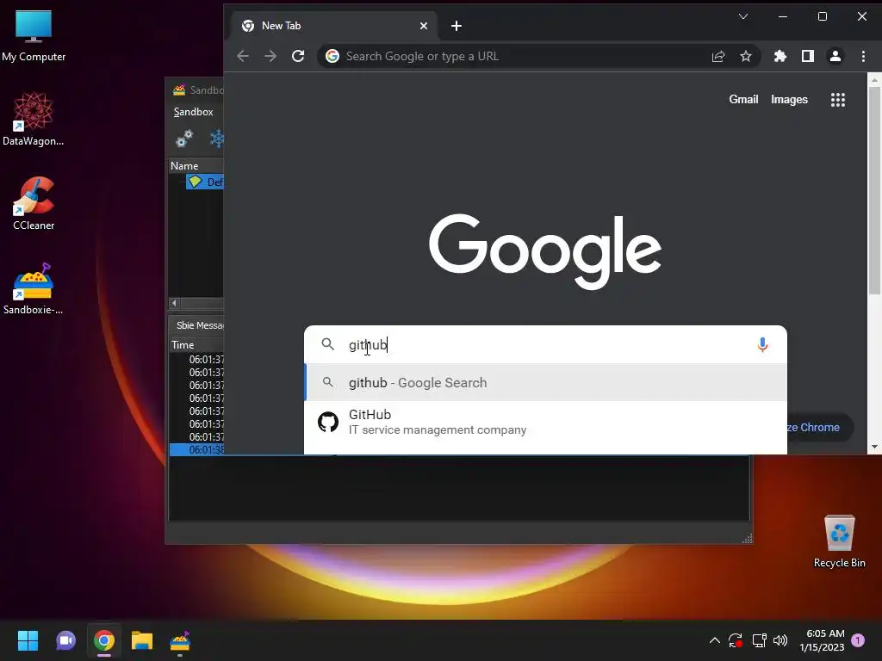Open the Images link
Viewport: 882px width, 661px height.
pyautogui.click(x=789, y=100)
